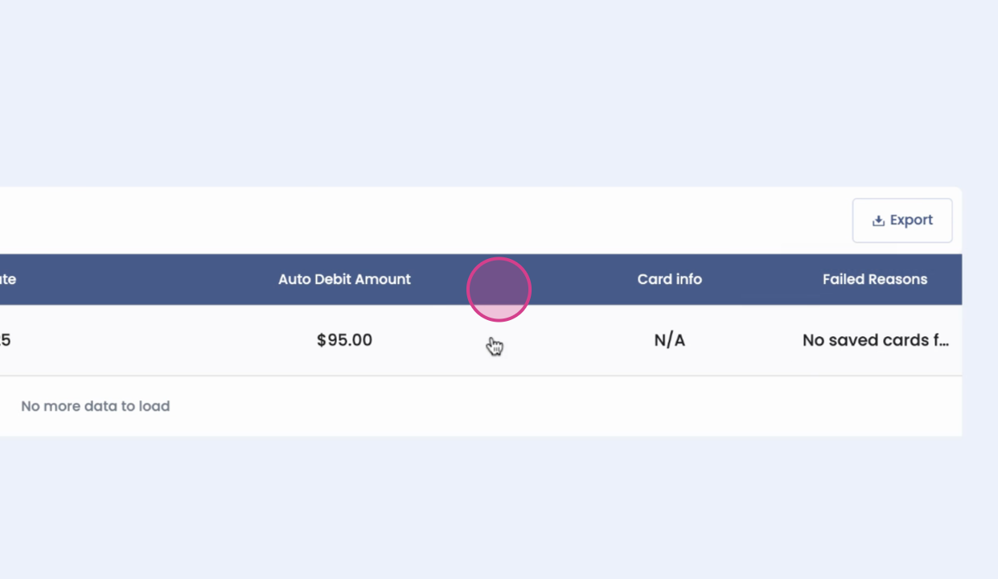
Task: Click the Failed Reasons column header
Action: (875, 279)
